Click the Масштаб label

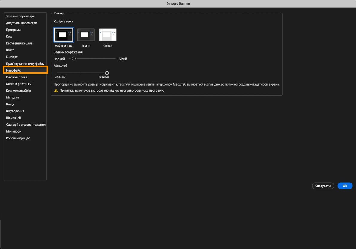(x=60, y=66)
